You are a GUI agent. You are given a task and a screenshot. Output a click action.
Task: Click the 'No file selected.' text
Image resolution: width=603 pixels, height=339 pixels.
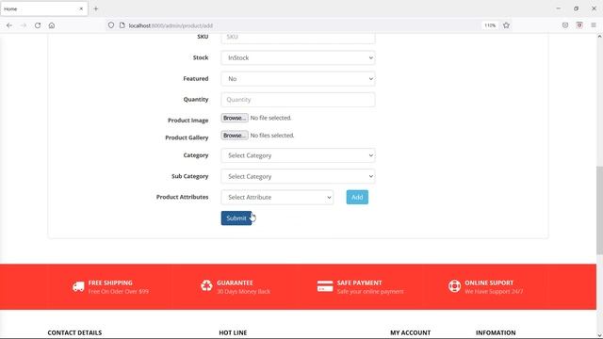tap(270, 118)
